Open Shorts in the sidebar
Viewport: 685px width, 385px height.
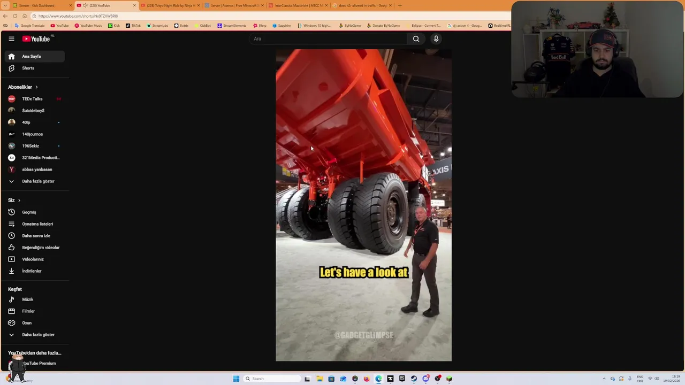pyautogui.click(x=34, y=68)
